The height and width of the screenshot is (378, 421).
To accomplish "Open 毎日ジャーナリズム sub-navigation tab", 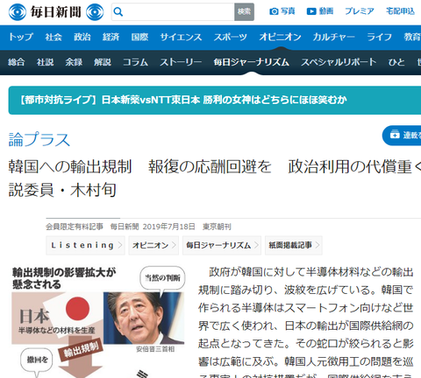I will click(x=252, y=62).
